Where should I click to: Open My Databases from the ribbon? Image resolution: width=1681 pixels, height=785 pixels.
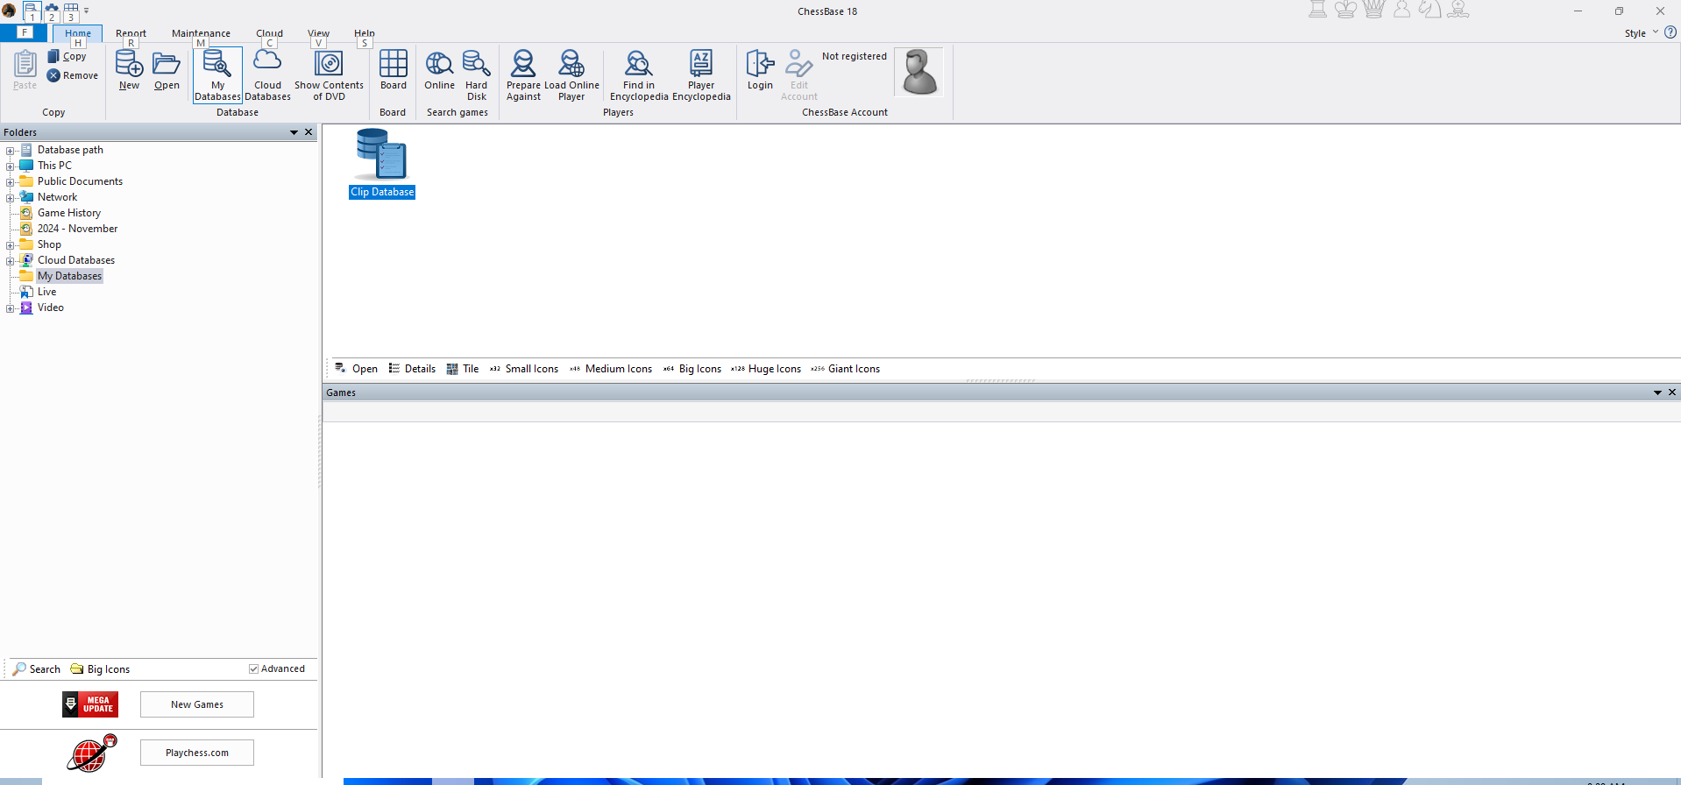[x=217, y=75]
